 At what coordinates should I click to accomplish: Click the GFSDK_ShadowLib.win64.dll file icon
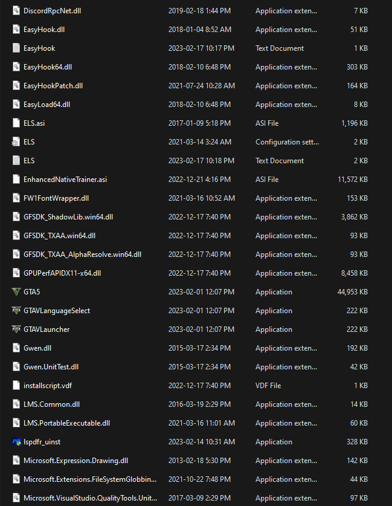click(x=16, y=216)
